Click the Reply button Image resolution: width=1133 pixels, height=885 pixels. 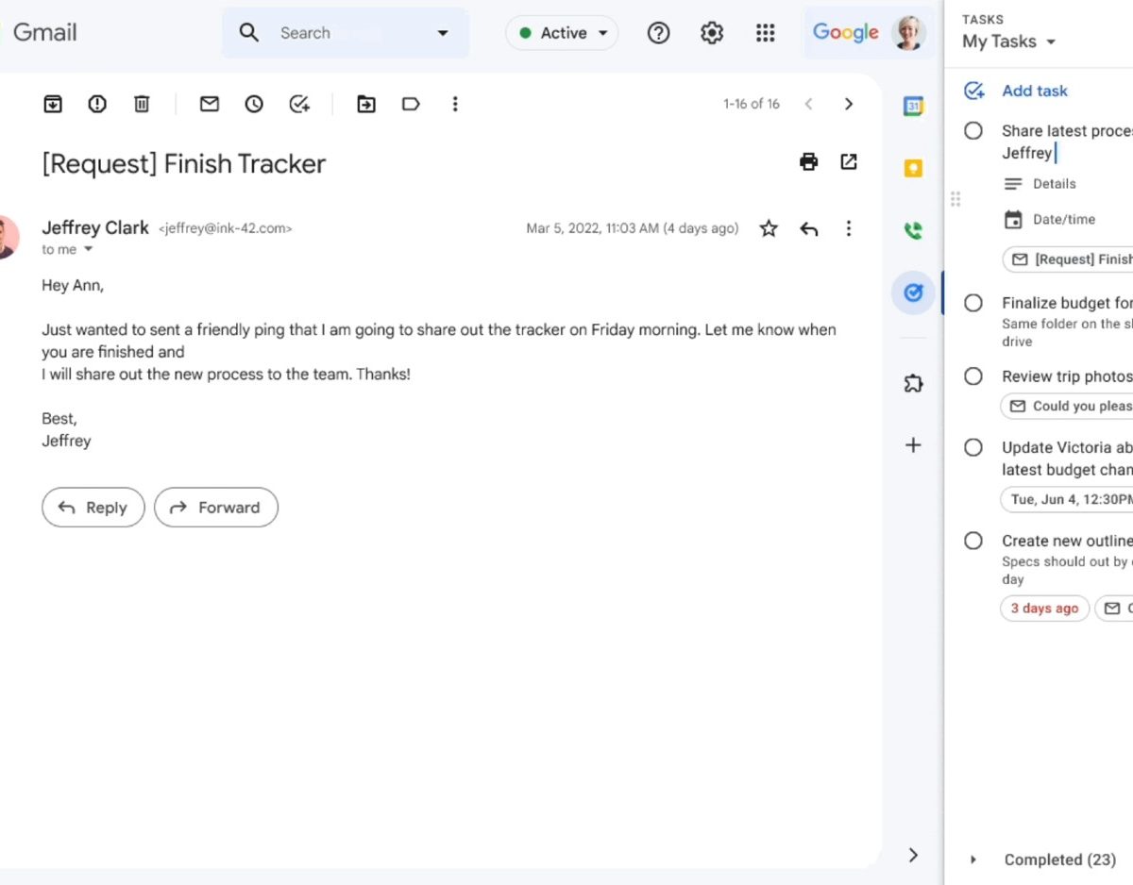tap(93, 508)
